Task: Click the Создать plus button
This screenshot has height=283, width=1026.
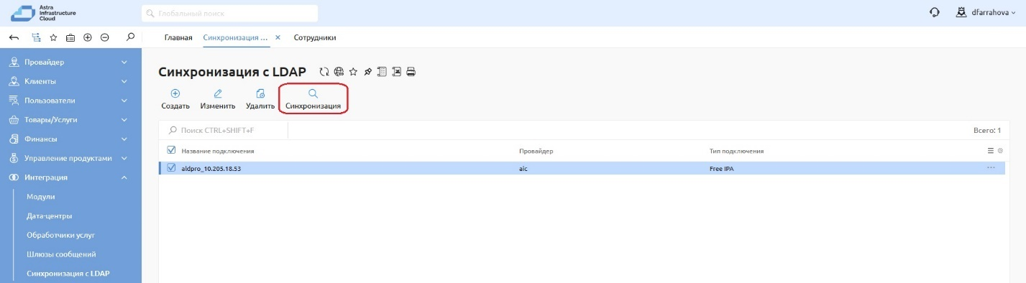Action: tap(175, 99)
